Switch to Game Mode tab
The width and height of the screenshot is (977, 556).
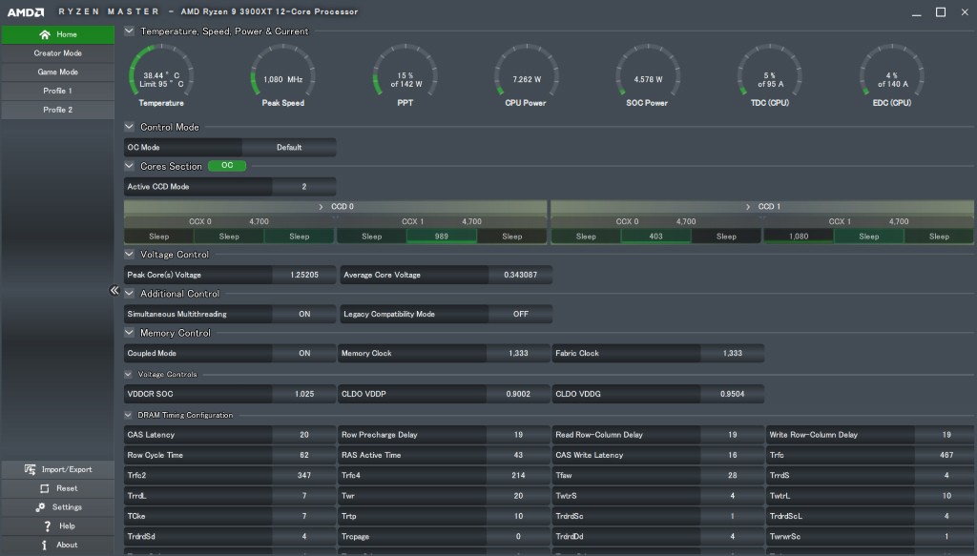pyautogui.click(x=57, y=72)
